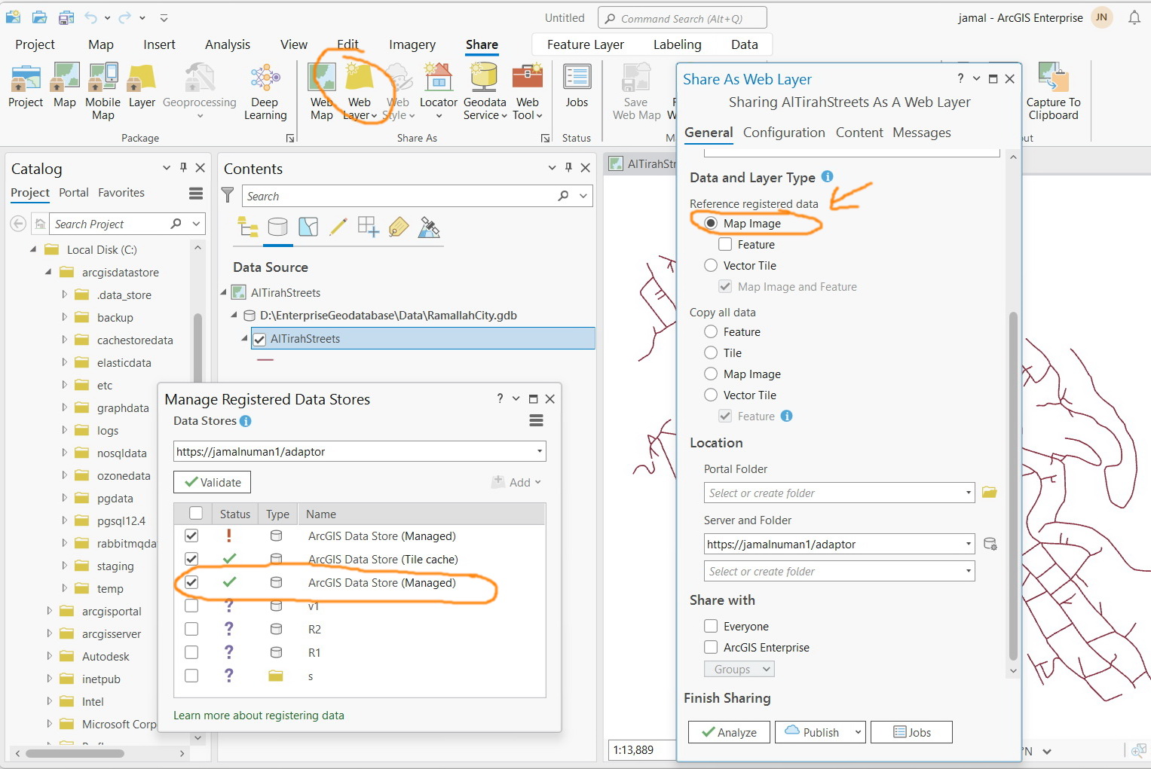Viewport: 1151px width, 769px height.
Task: Open the notifications bell
Action: pyautogui.click(x=1134, y=17)
